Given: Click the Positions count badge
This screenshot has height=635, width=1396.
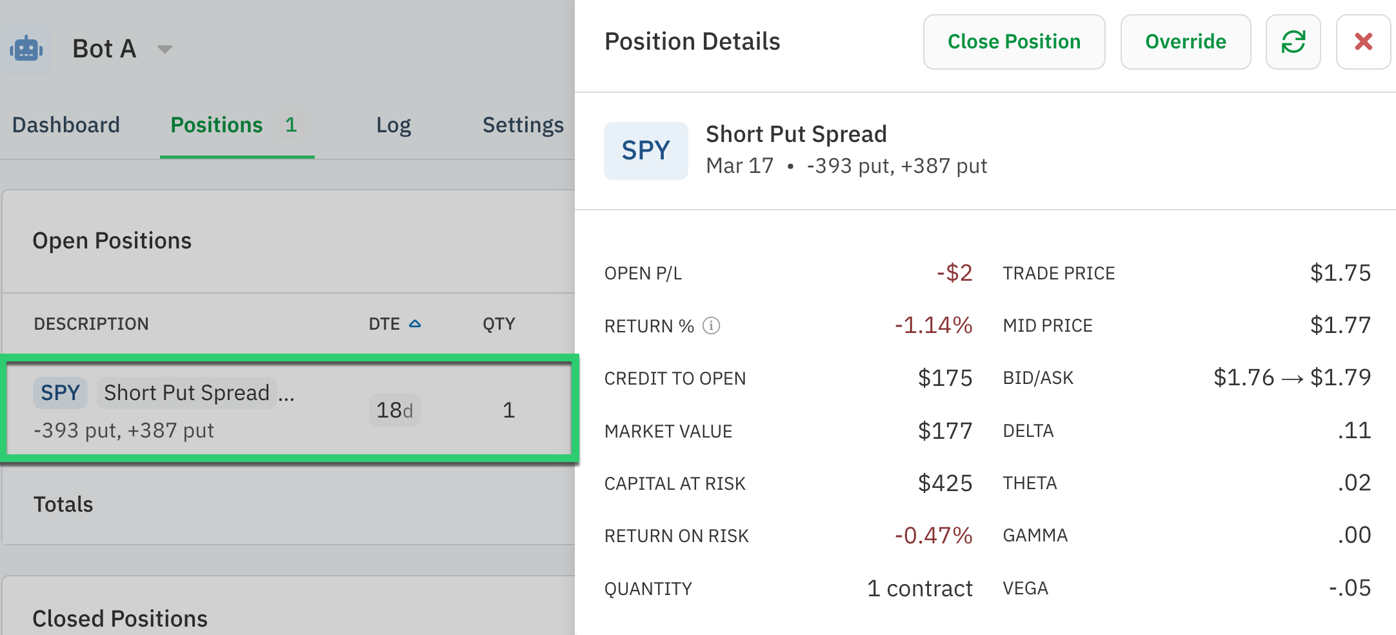Looking at the screenshot, I should [292, 125].
